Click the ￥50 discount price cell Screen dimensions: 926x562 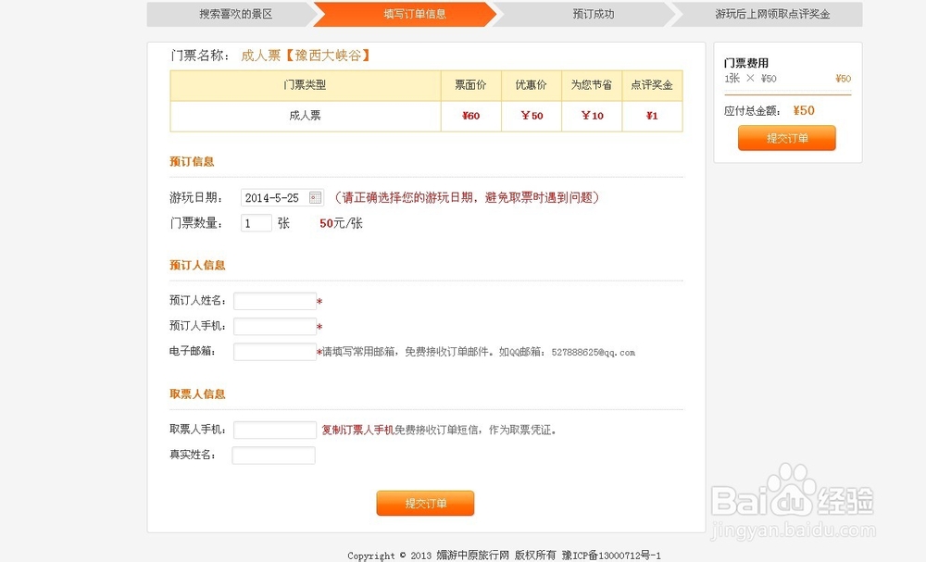[532, 116]
